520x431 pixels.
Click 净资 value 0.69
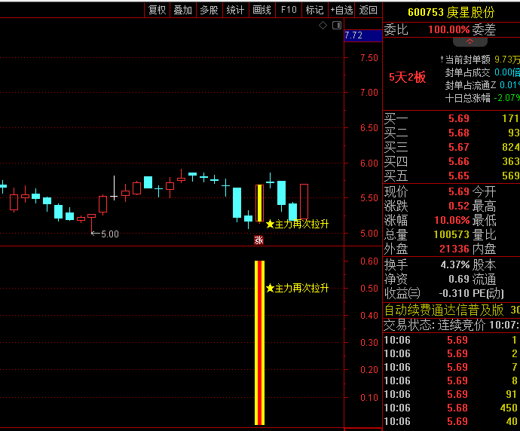pyautogui.click(x=459, y=279)
